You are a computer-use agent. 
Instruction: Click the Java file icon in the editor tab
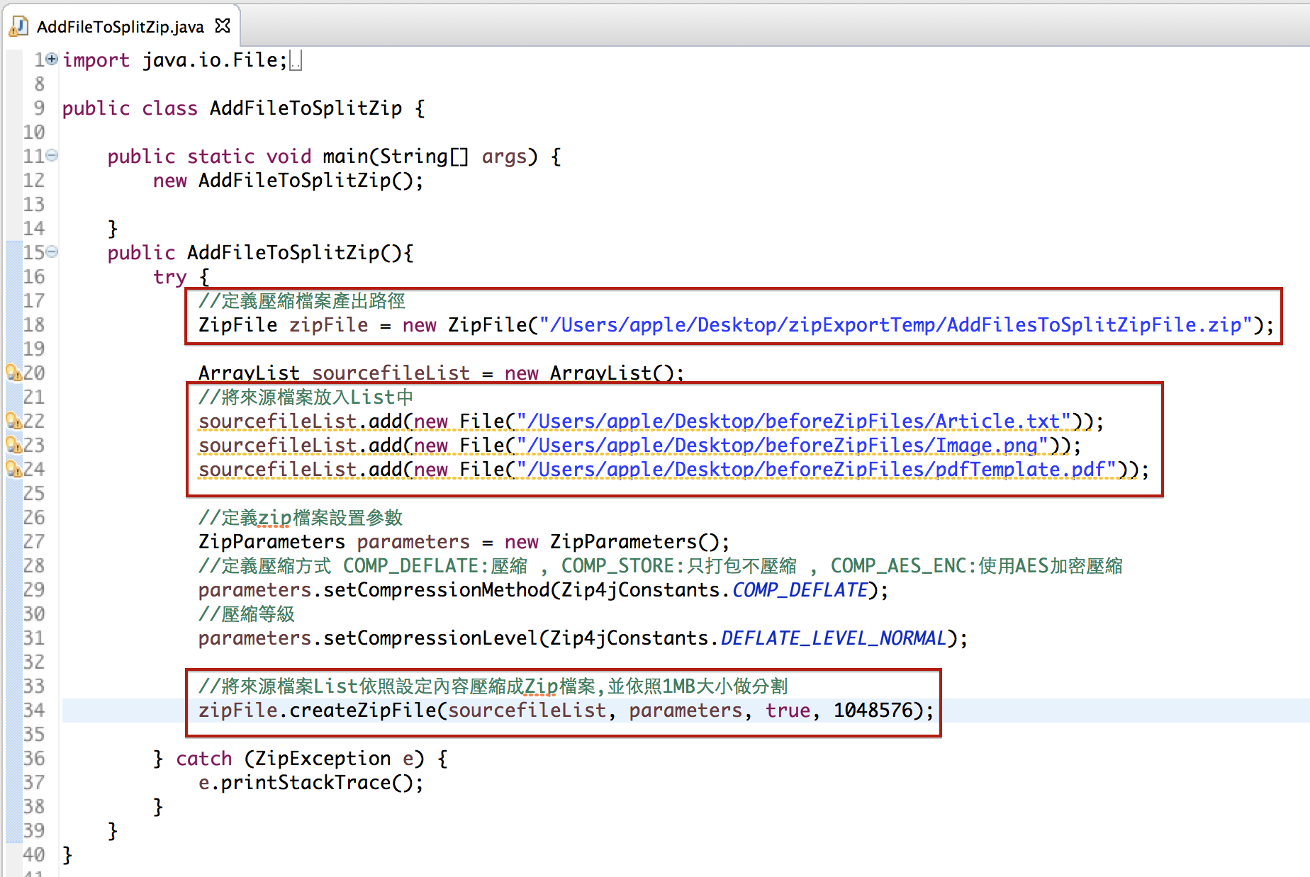pyautogui.click(x=19, y=26)
